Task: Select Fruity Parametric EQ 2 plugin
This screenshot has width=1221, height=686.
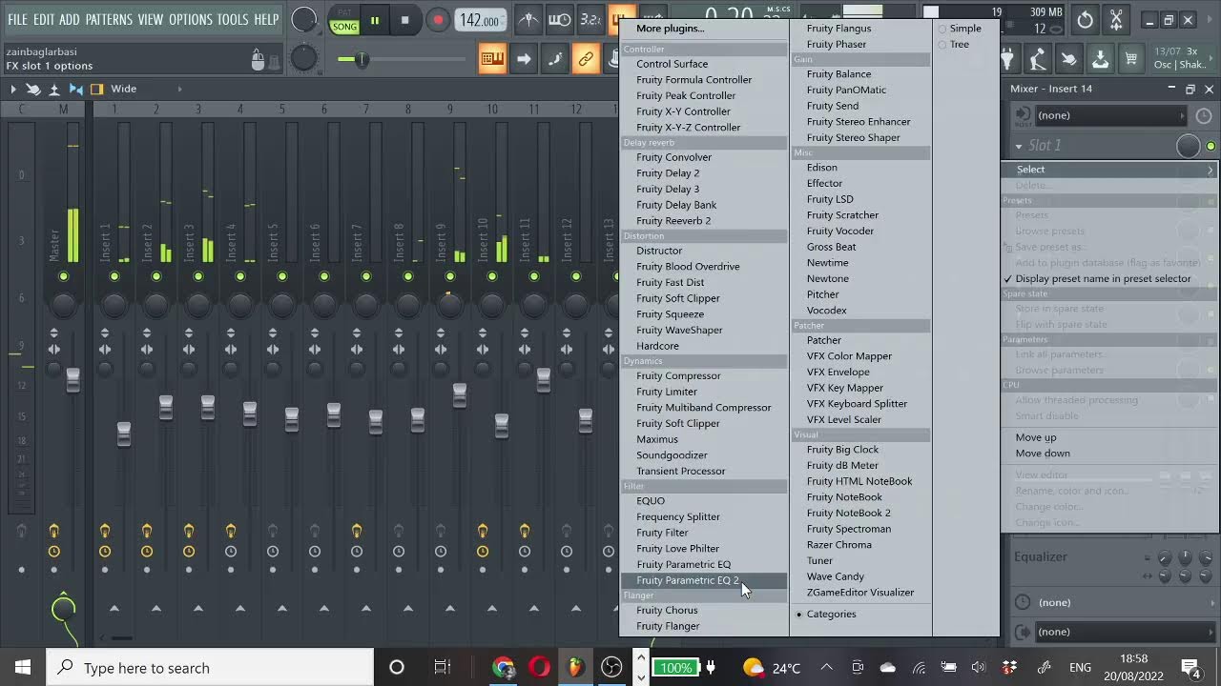Action: (x=704, y=580)
